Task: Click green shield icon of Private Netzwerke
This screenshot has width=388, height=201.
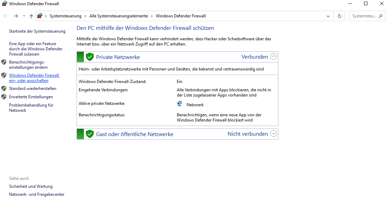Action: coord(89,57)
